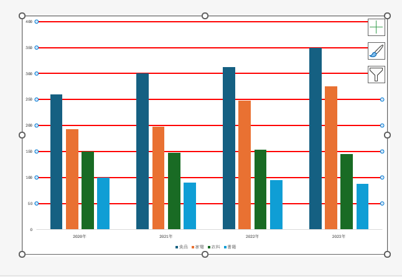Image resolution: width=402 pixels, height=277 pixels.
Task: Select the 書籍 legend entry
Action: click(x=231, y=247)
